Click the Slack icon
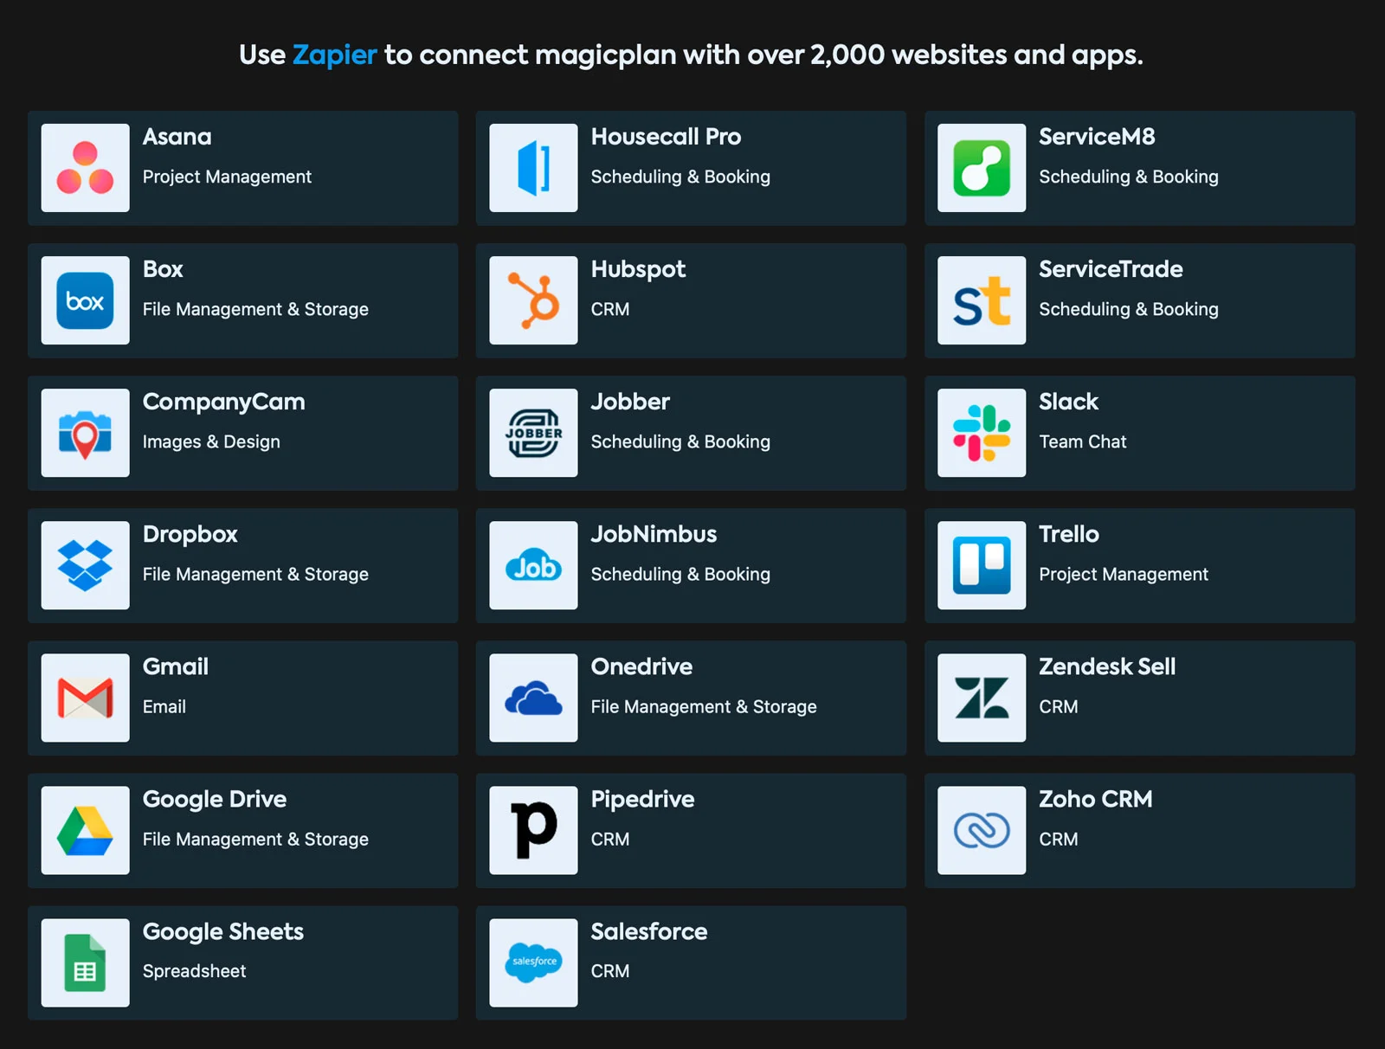 pos(981,433)
